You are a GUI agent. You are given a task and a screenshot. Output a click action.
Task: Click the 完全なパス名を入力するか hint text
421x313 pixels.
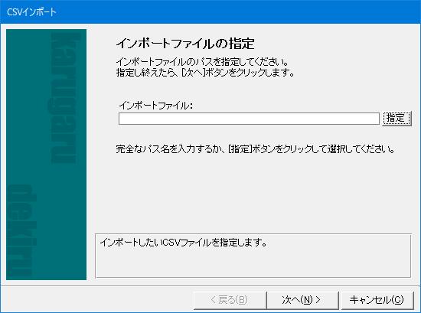[x=255, y=148]
